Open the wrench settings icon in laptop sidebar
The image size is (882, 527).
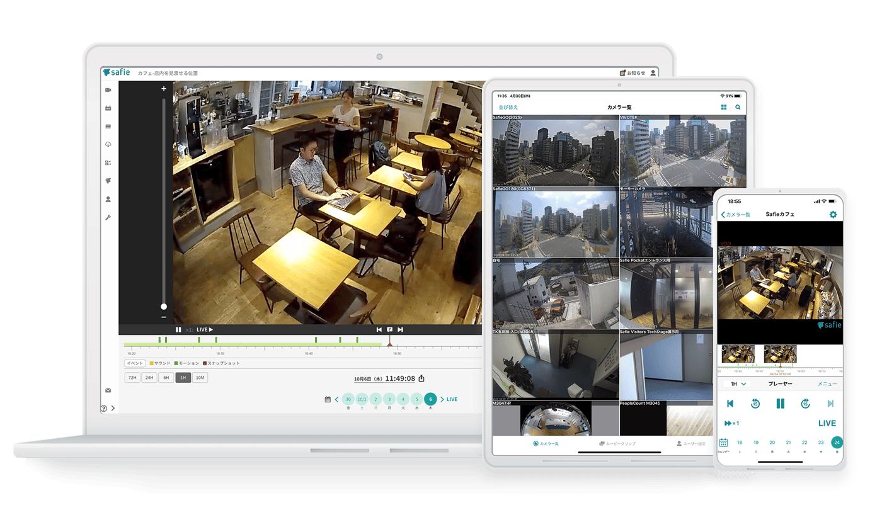click(108, 217)
